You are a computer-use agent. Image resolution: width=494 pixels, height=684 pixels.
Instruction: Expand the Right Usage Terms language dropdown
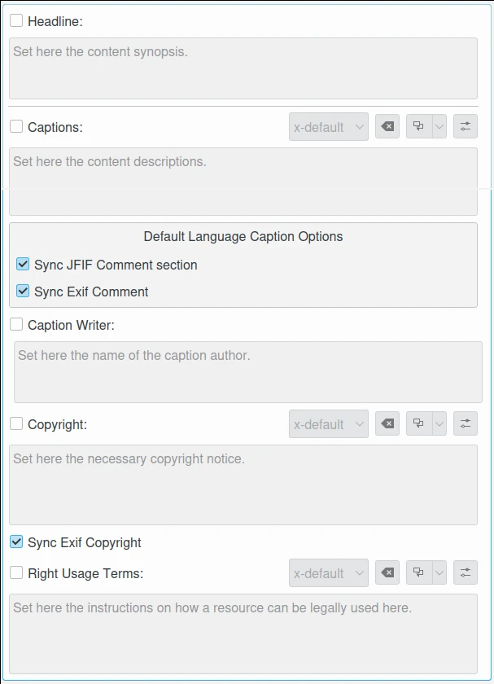pos(329,573)
